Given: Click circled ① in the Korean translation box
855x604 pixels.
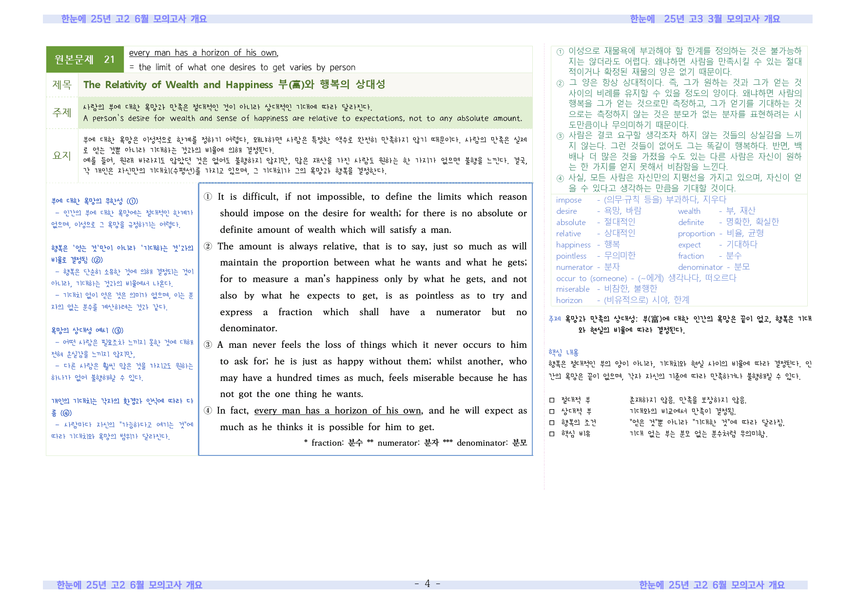Looking at the screenshot, I should (x=560, y=52).
